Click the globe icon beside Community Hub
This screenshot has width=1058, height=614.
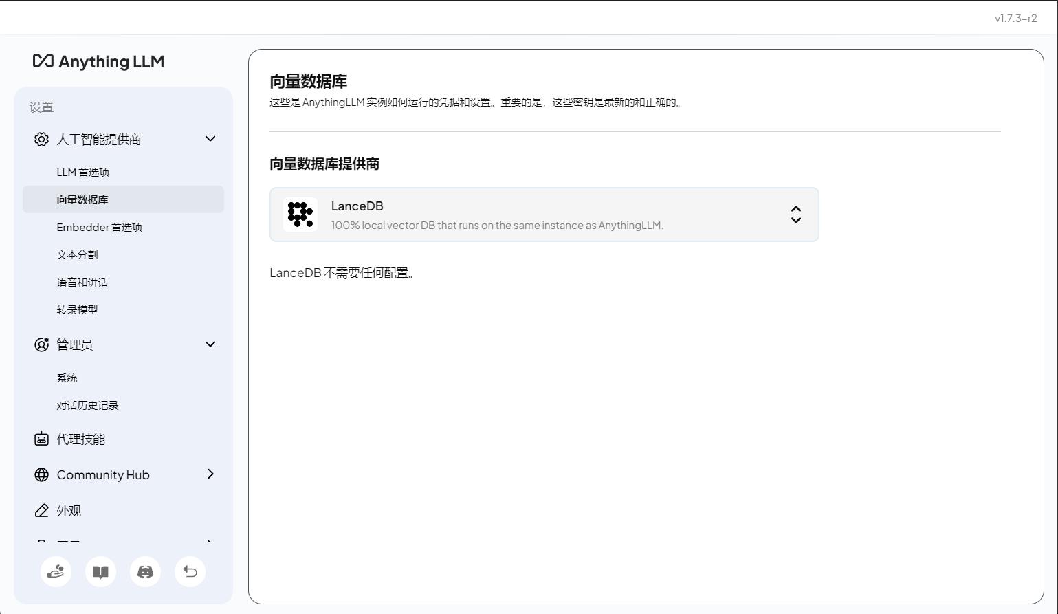coord(41,475)
